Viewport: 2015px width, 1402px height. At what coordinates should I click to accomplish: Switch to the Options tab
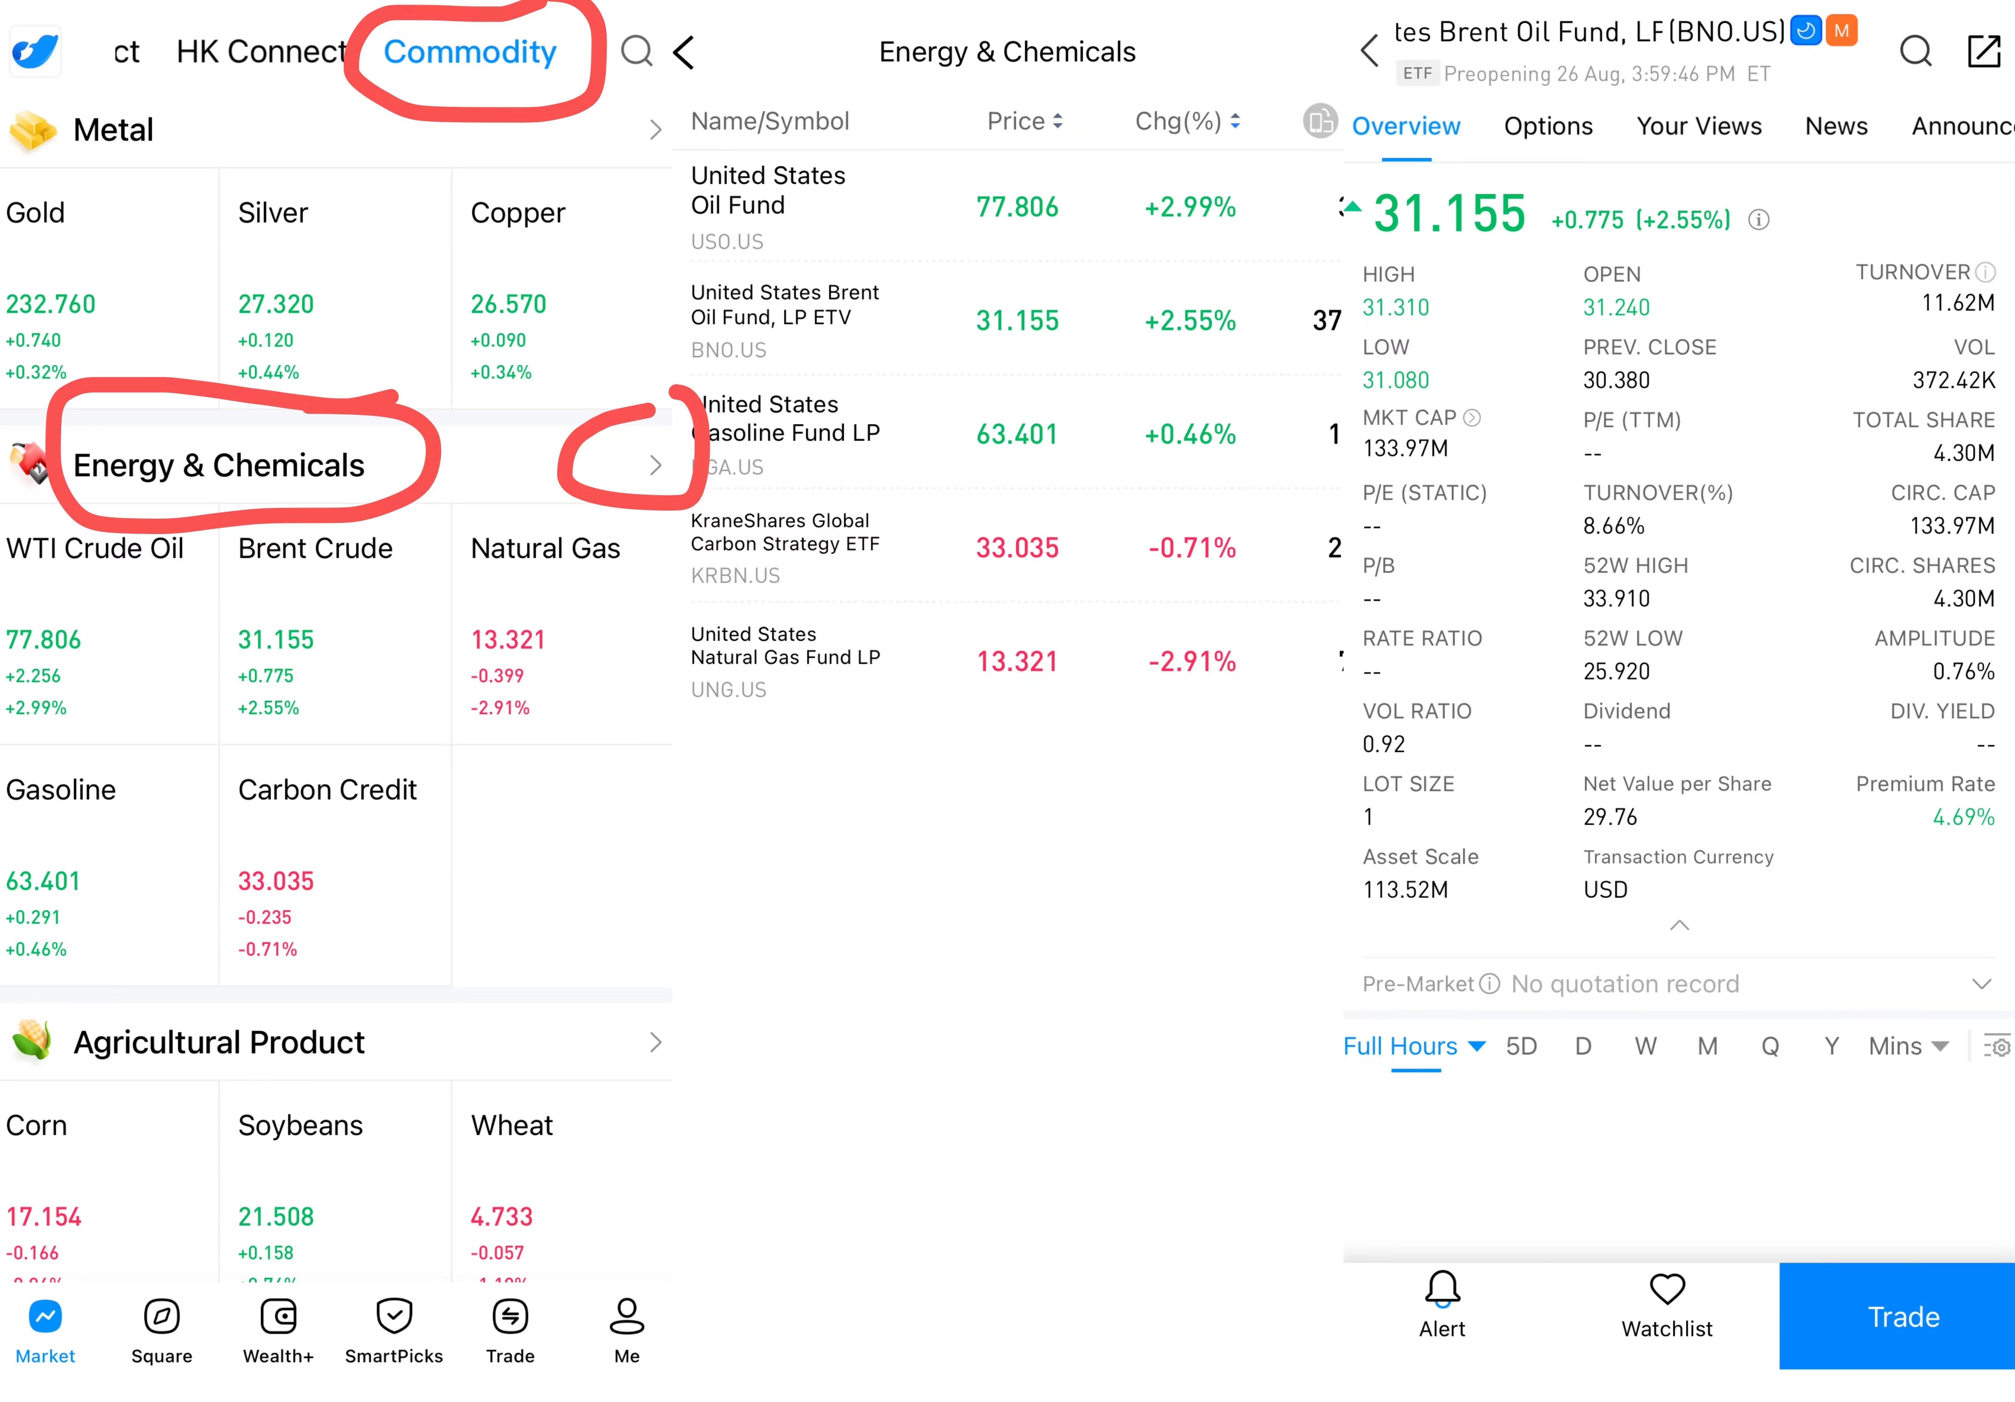pos(1548,127)
